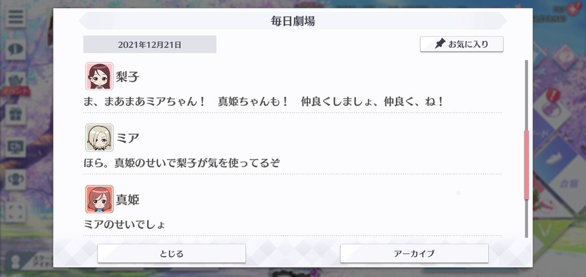
Task: Toggle the fullscreen brackets icon
Action: pos(16,212)
